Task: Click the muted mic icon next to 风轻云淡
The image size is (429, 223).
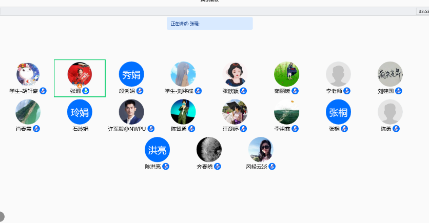Action: 272,167
